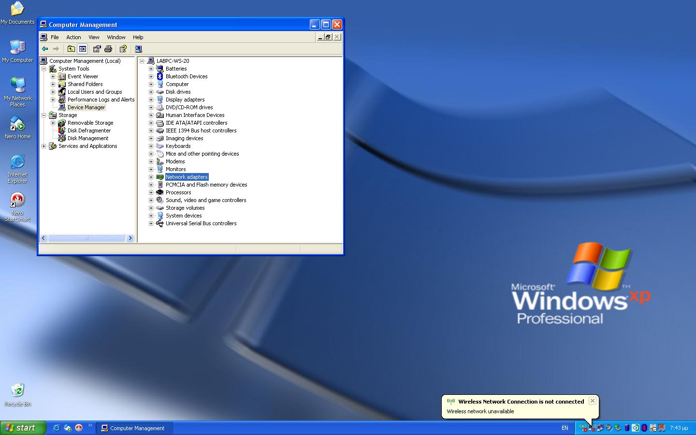696x435 pixels.
Task: Click the Imaging devices icon
Action: [160, 138]
